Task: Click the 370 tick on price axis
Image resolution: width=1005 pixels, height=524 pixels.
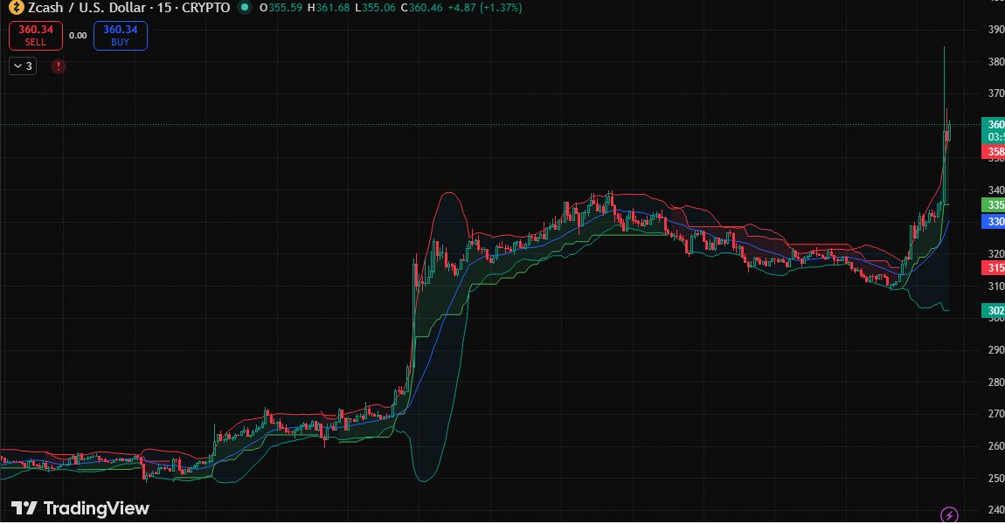Action: (996, 93)
